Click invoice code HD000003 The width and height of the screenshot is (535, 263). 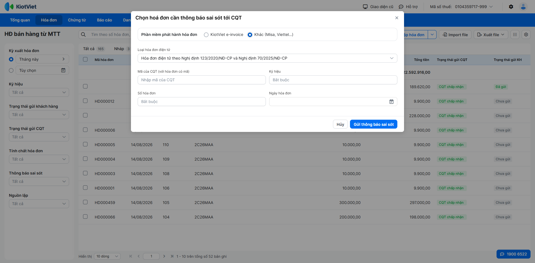(x=105, y=174)
